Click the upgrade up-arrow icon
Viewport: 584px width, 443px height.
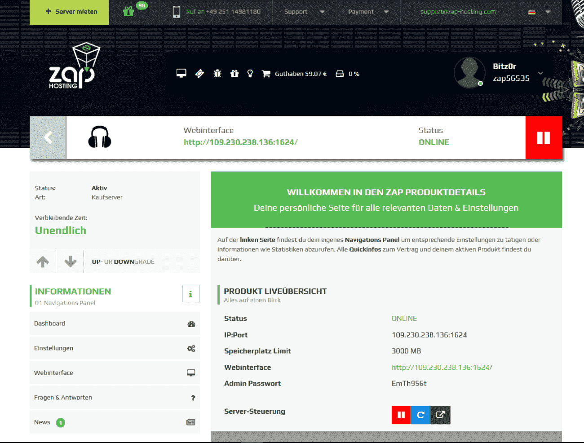(43, 261)
